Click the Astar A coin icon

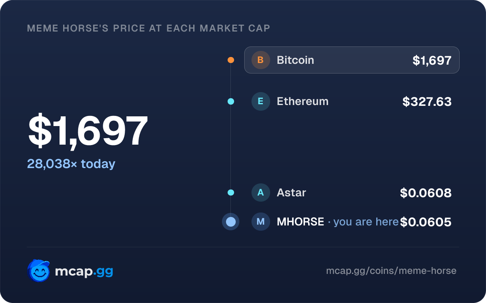[x=260, y=193]
